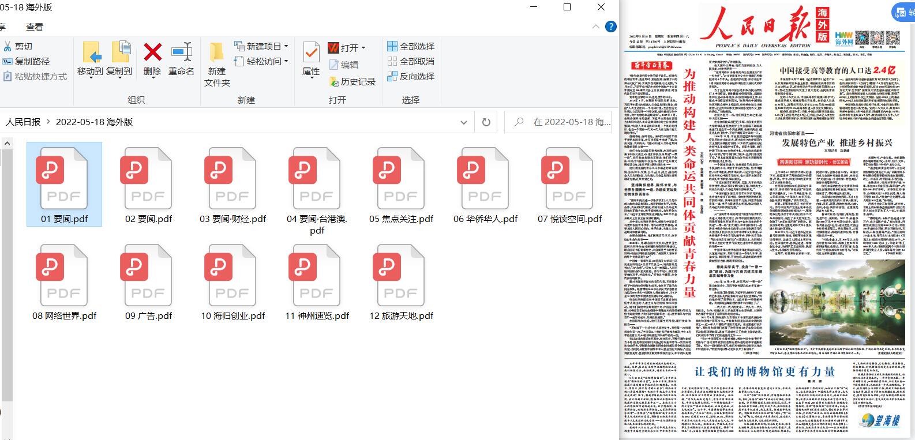
Task: Click the breadcrumb arrow after 人民日报
Action: tap(48, 122)
